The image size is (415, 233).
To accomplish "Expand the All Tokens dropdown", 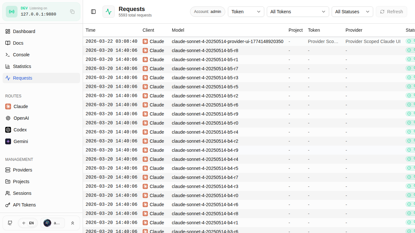I will [x=298, y=12].
